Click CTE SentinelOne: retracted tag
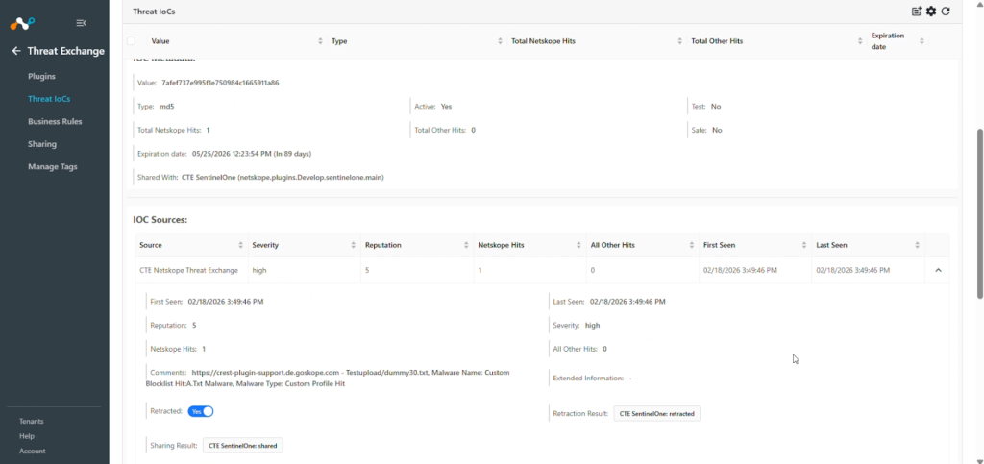 coord(656,414)
